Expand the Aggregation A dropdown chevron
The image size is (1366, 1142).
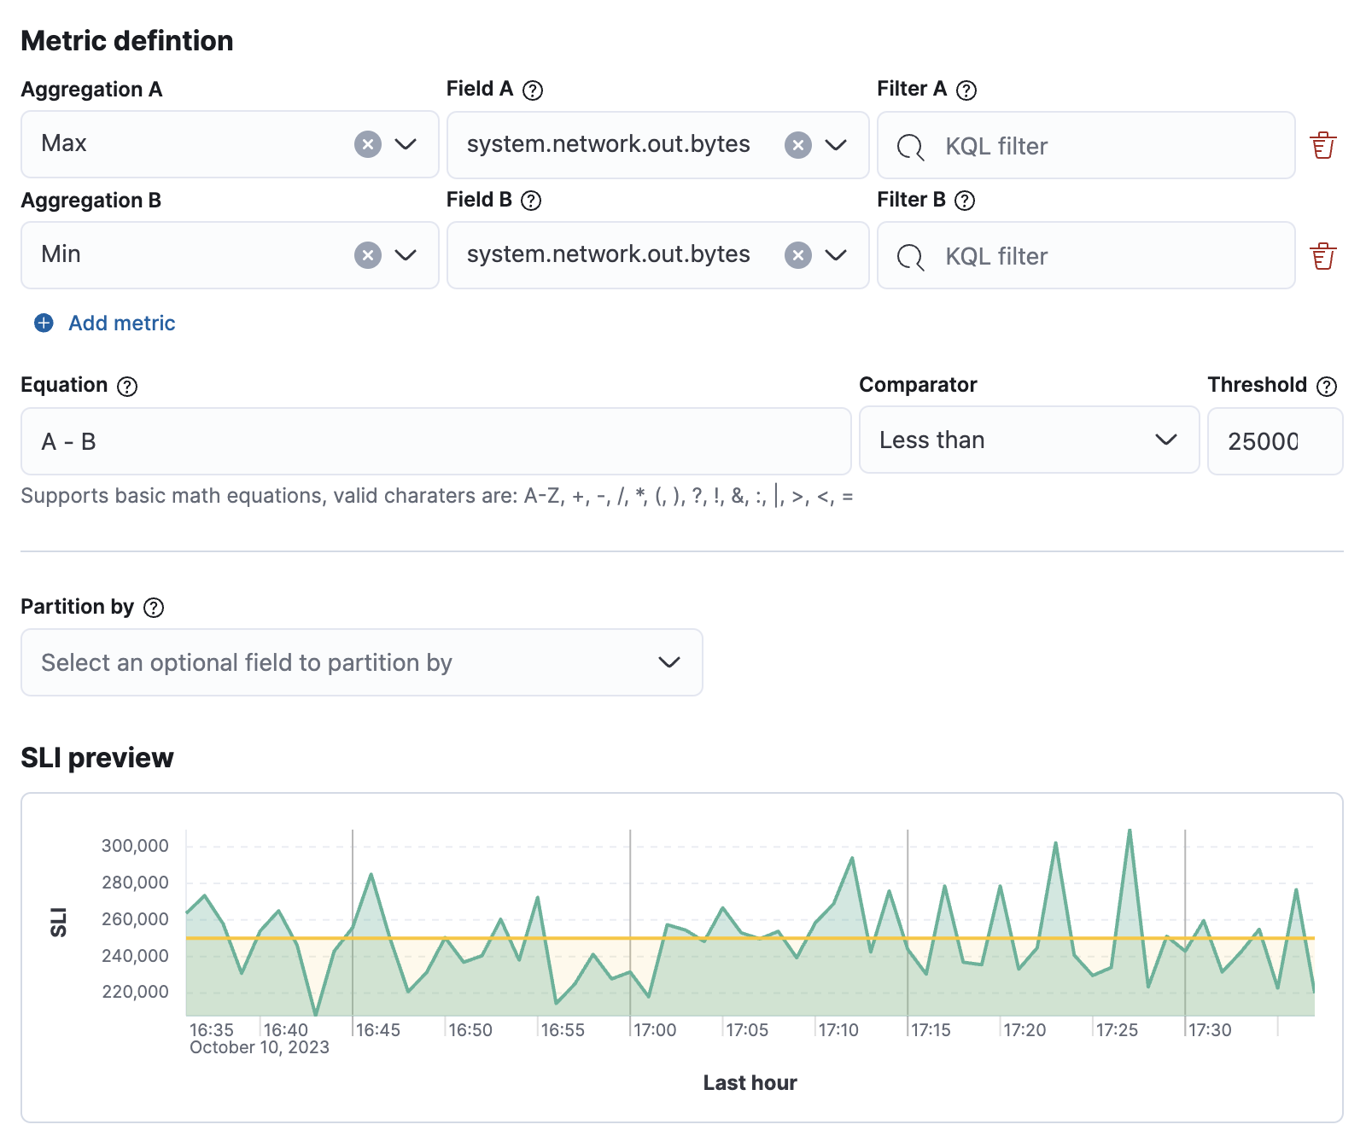pyautogui.click(x=406, y=144)
